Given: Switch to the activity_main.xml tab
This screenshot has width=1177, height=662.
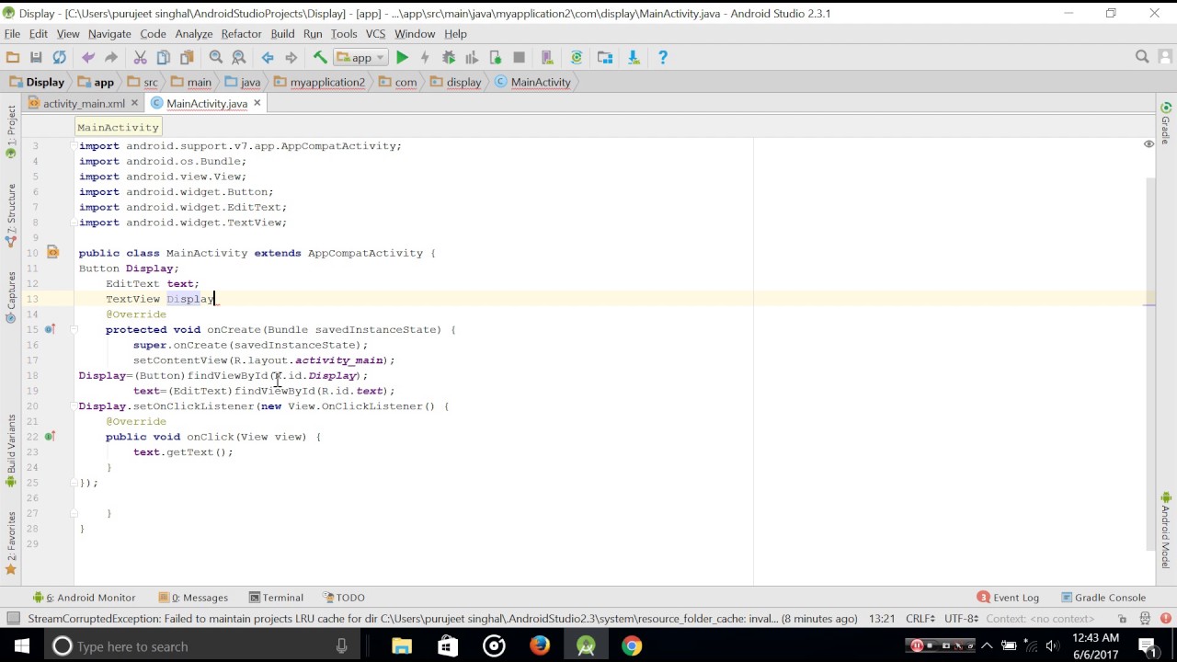Looking at the screenshot, I should click(x=83, y=104).
